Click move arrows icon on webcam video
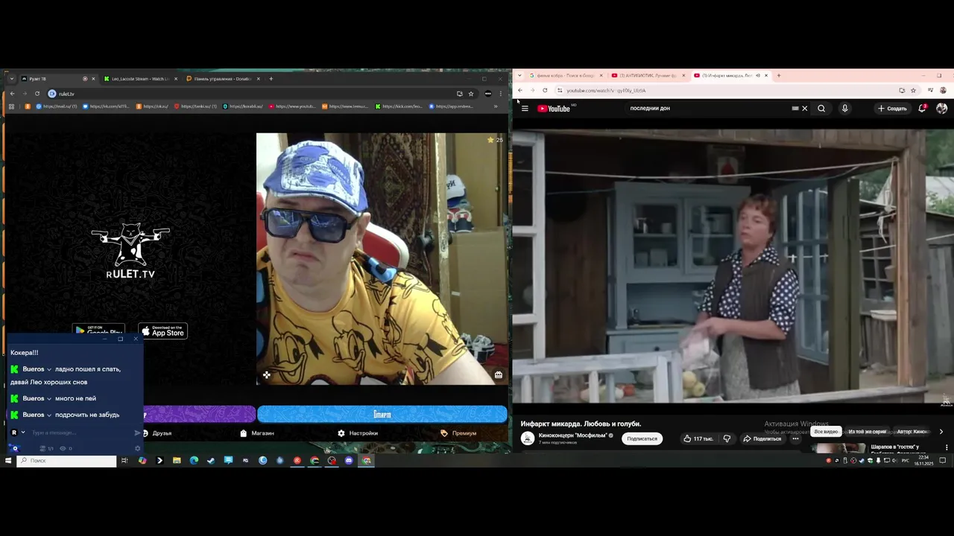Screen dimensions: 954x536 pyautogui.click(x=267, y=375)
